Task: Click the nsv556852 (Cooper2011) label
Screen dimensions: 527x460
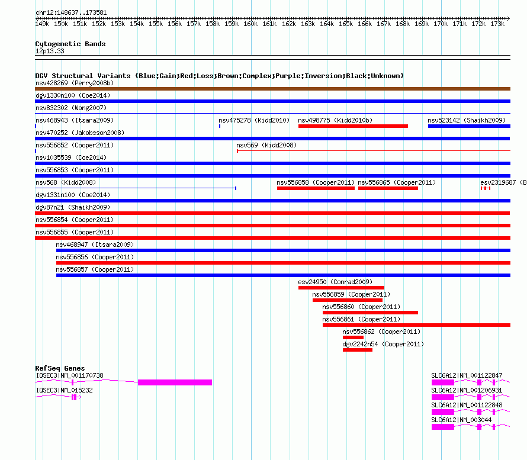Action: [75, 145]
